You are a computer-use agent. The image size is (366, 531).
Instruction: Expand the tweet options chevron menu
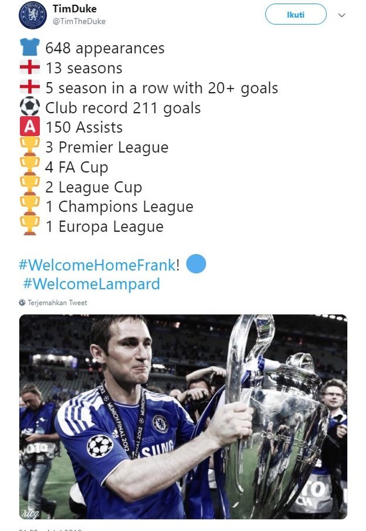pyautogui.click(x=342, y=15)
